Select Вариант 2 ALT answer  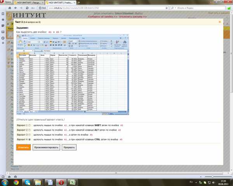pos(30,130)
